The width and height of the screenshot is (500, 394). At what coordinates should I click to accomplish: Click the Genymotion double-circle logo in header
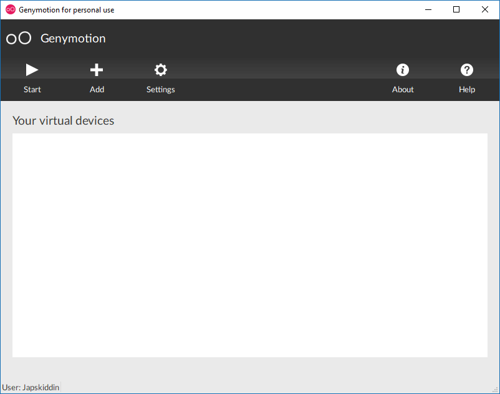pyautogui.click(x=19, y=39)
